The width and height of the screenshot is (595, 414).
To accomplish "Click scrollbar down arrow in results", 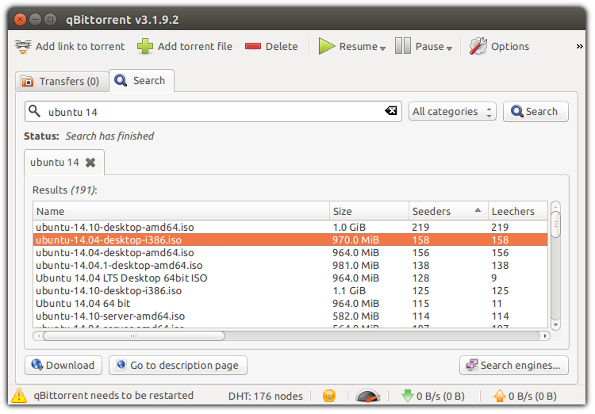I will click(x=555, y=325).
